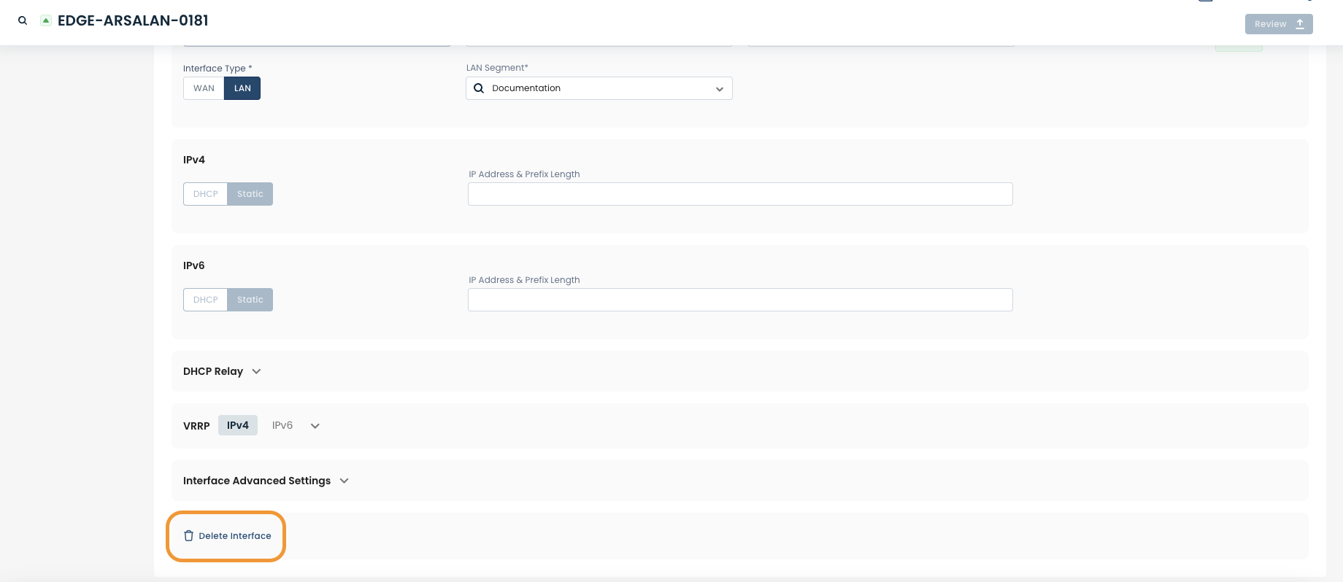Click the trash icon for Delete Interface
Viewport: 1343px width, 582px height.
[x=188, y=535]
